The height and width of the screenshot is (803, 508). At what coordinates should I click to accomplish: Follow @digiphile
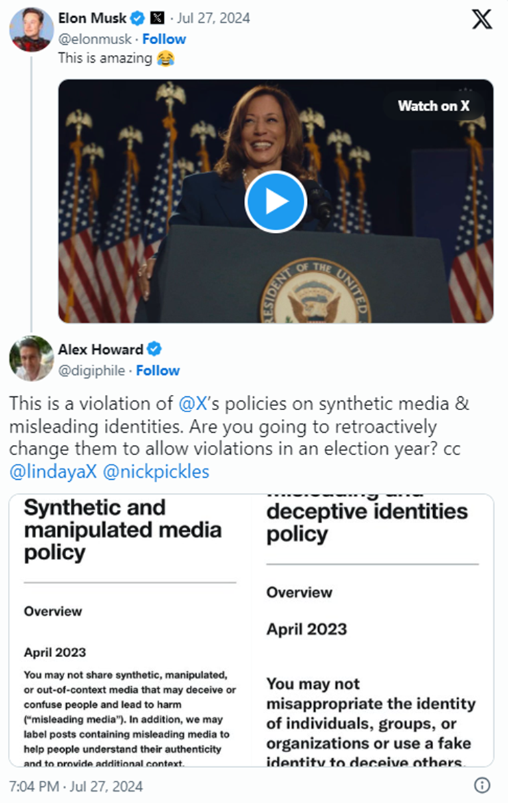158,370
